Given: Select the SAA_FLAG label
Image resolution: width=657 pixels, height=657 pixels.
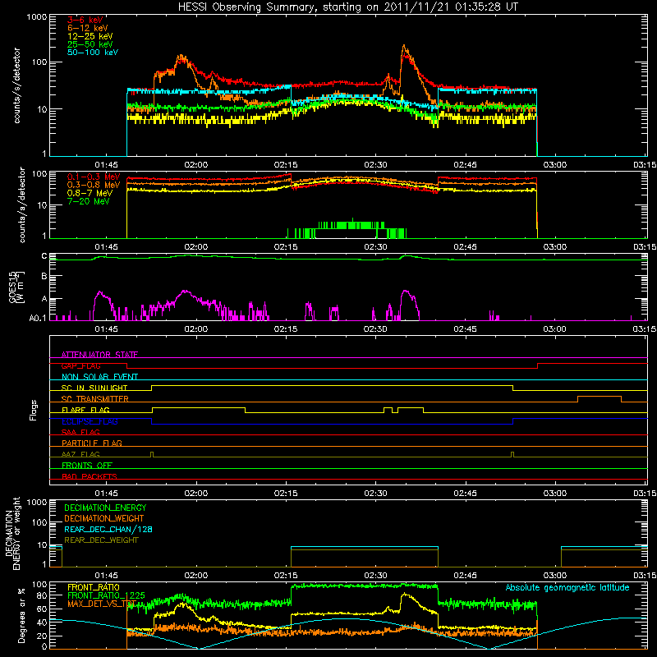Looking at the screenshot, I should pyautogui.click(x=80, y=432).
